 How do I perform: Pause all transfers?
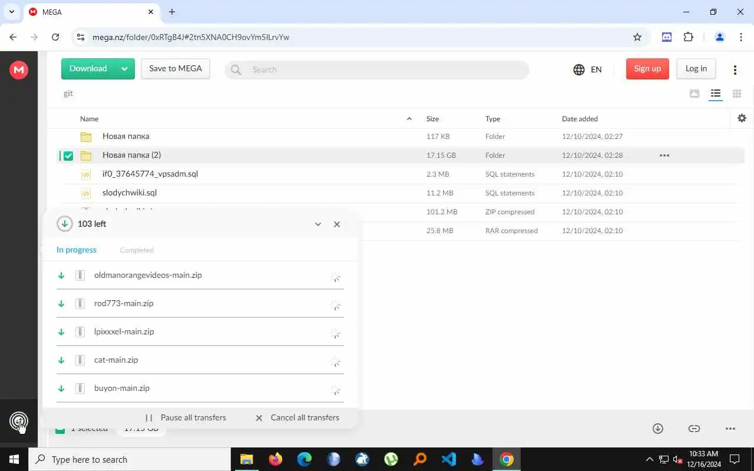pyautogui.click(x=186, y=417)
